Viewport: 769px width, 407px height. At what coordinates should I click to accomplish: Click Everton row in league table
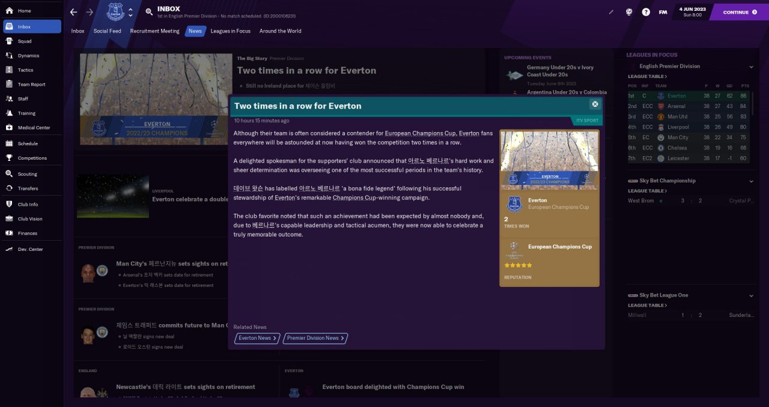(x=690, y=96)
